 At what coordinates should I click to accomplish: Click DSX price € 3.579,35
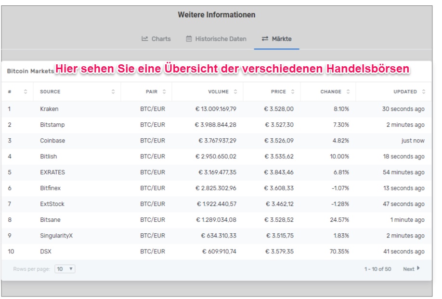(279, 251)
